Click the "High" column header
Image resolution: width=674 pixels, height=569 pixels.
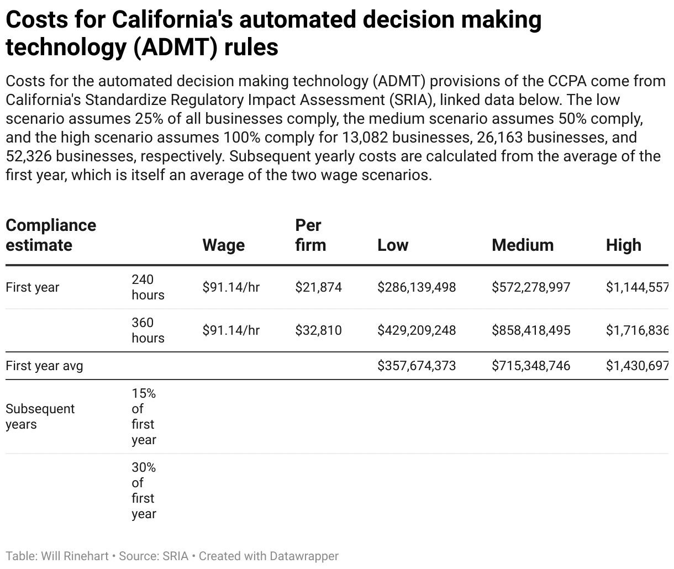point(624,245)
